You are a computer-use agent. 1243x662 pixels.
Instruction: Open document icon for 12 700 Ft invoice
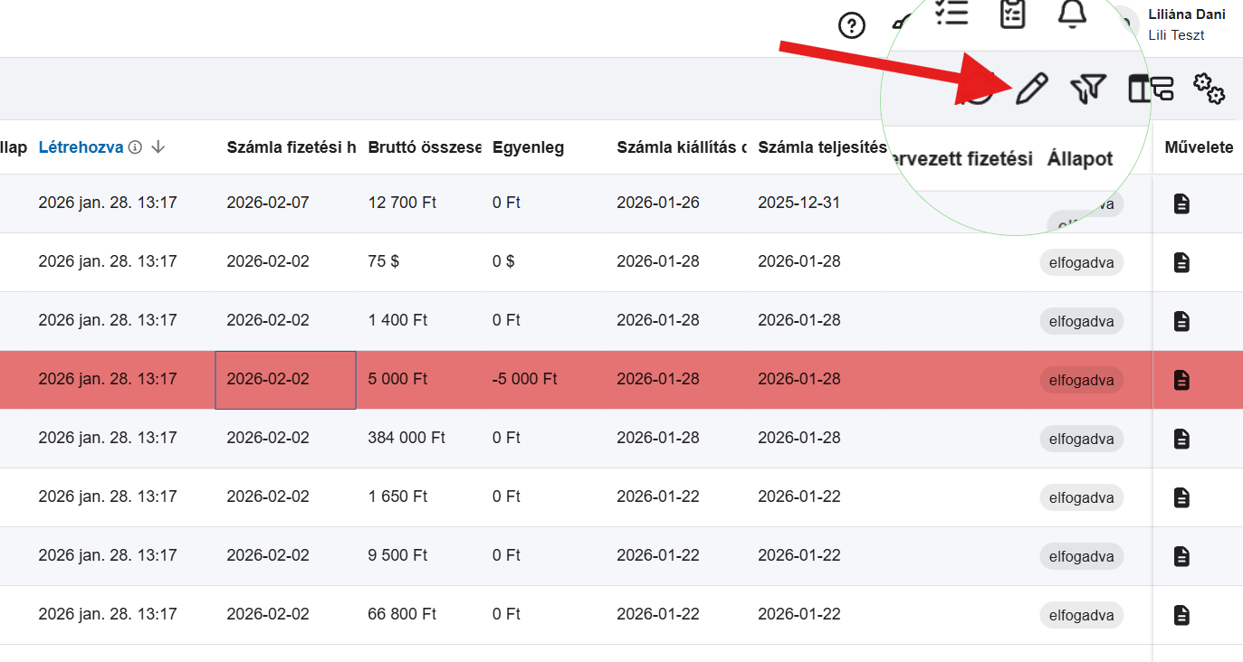(1181, 203)
